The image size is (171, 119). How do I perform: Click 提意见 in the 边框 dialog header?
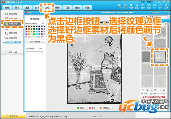(155, 12)
